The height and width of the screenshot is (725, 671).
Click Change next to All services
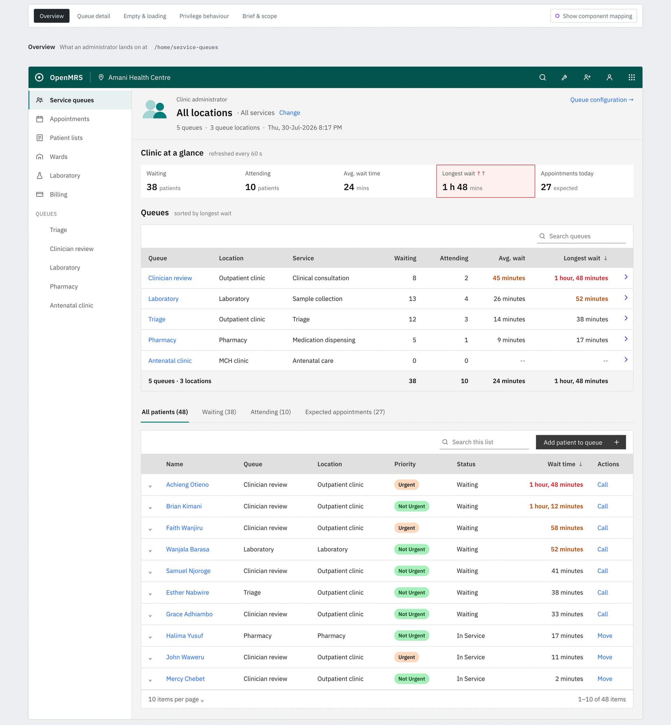[x=289, y=113]
